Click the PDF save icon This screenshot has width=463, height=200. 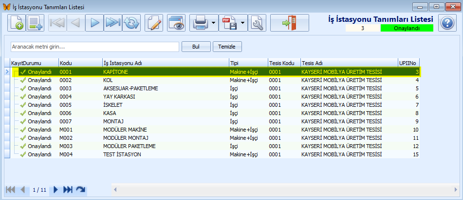(230, 23)
